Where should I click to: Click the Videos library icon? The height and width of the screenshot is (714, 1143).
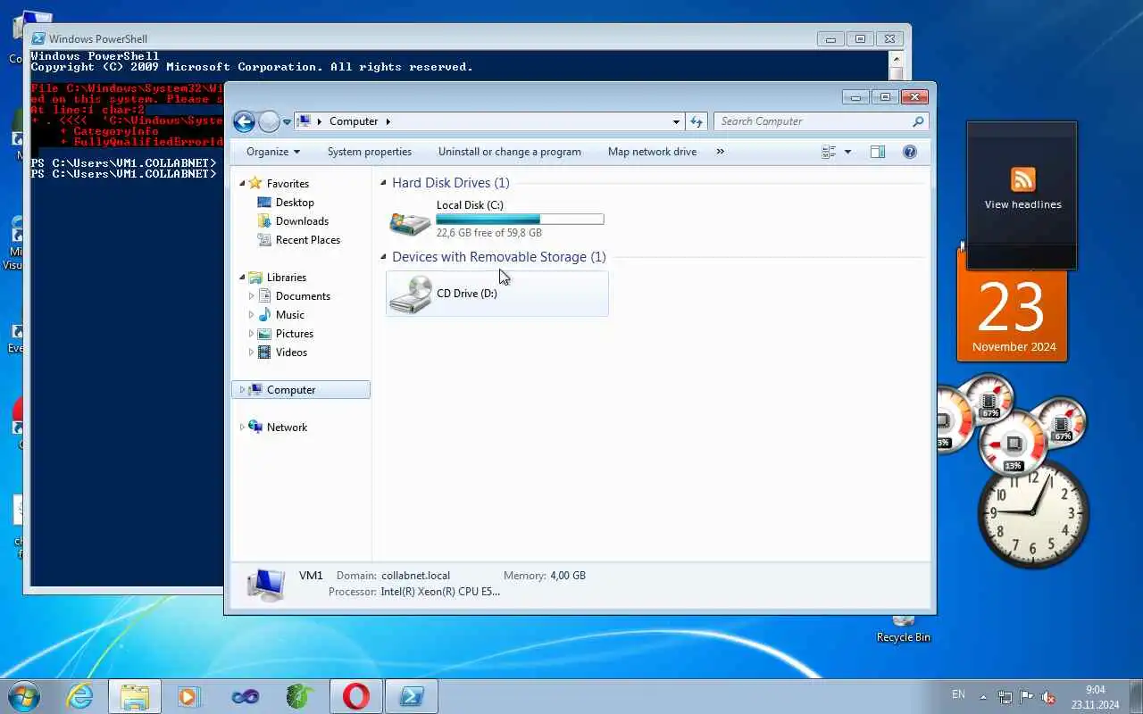[264, 353]
